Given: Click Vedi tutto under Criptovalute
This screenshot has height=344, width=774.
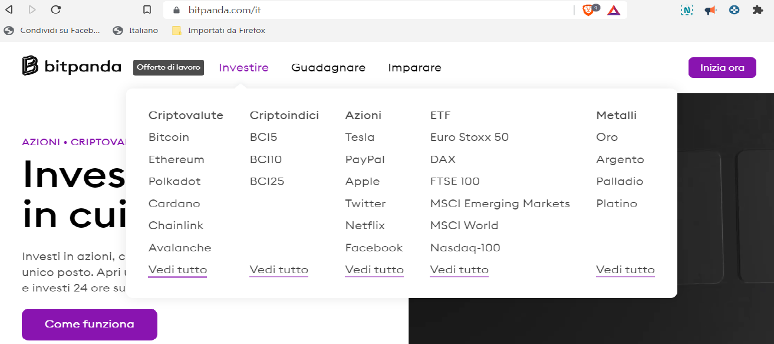Looking at the screenshot, I should 177,270.
